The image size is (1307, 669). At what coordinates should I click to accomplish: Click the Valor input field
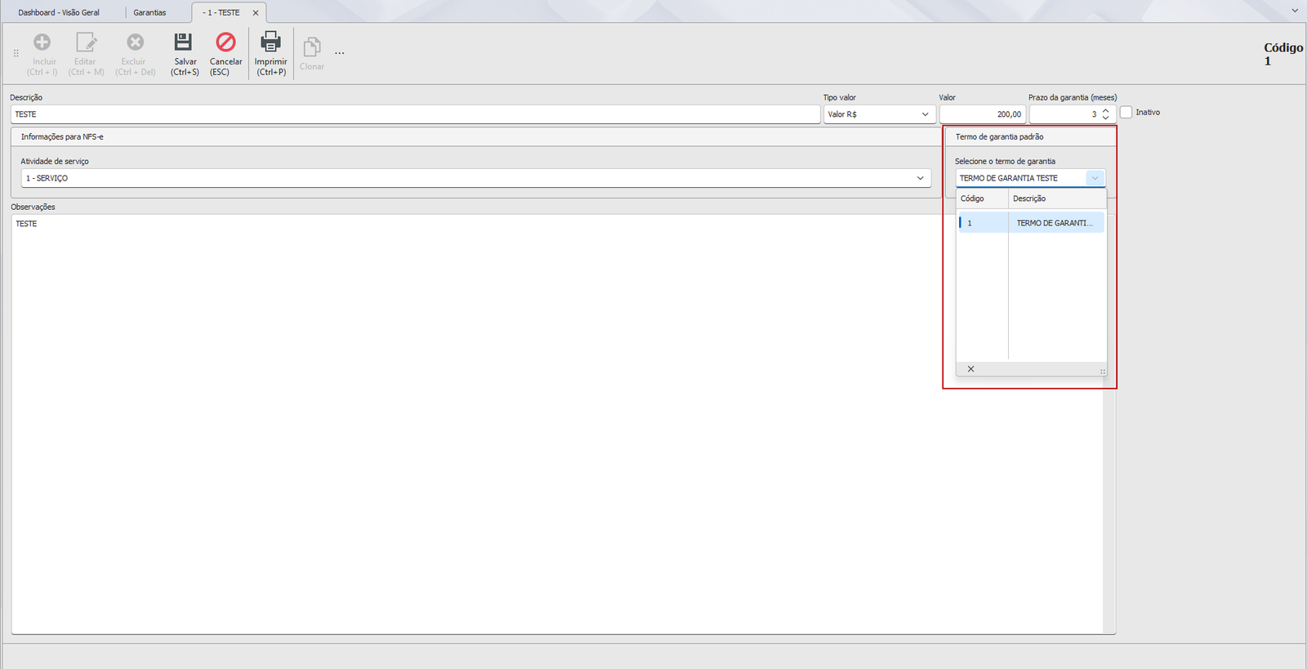point(983,114)
